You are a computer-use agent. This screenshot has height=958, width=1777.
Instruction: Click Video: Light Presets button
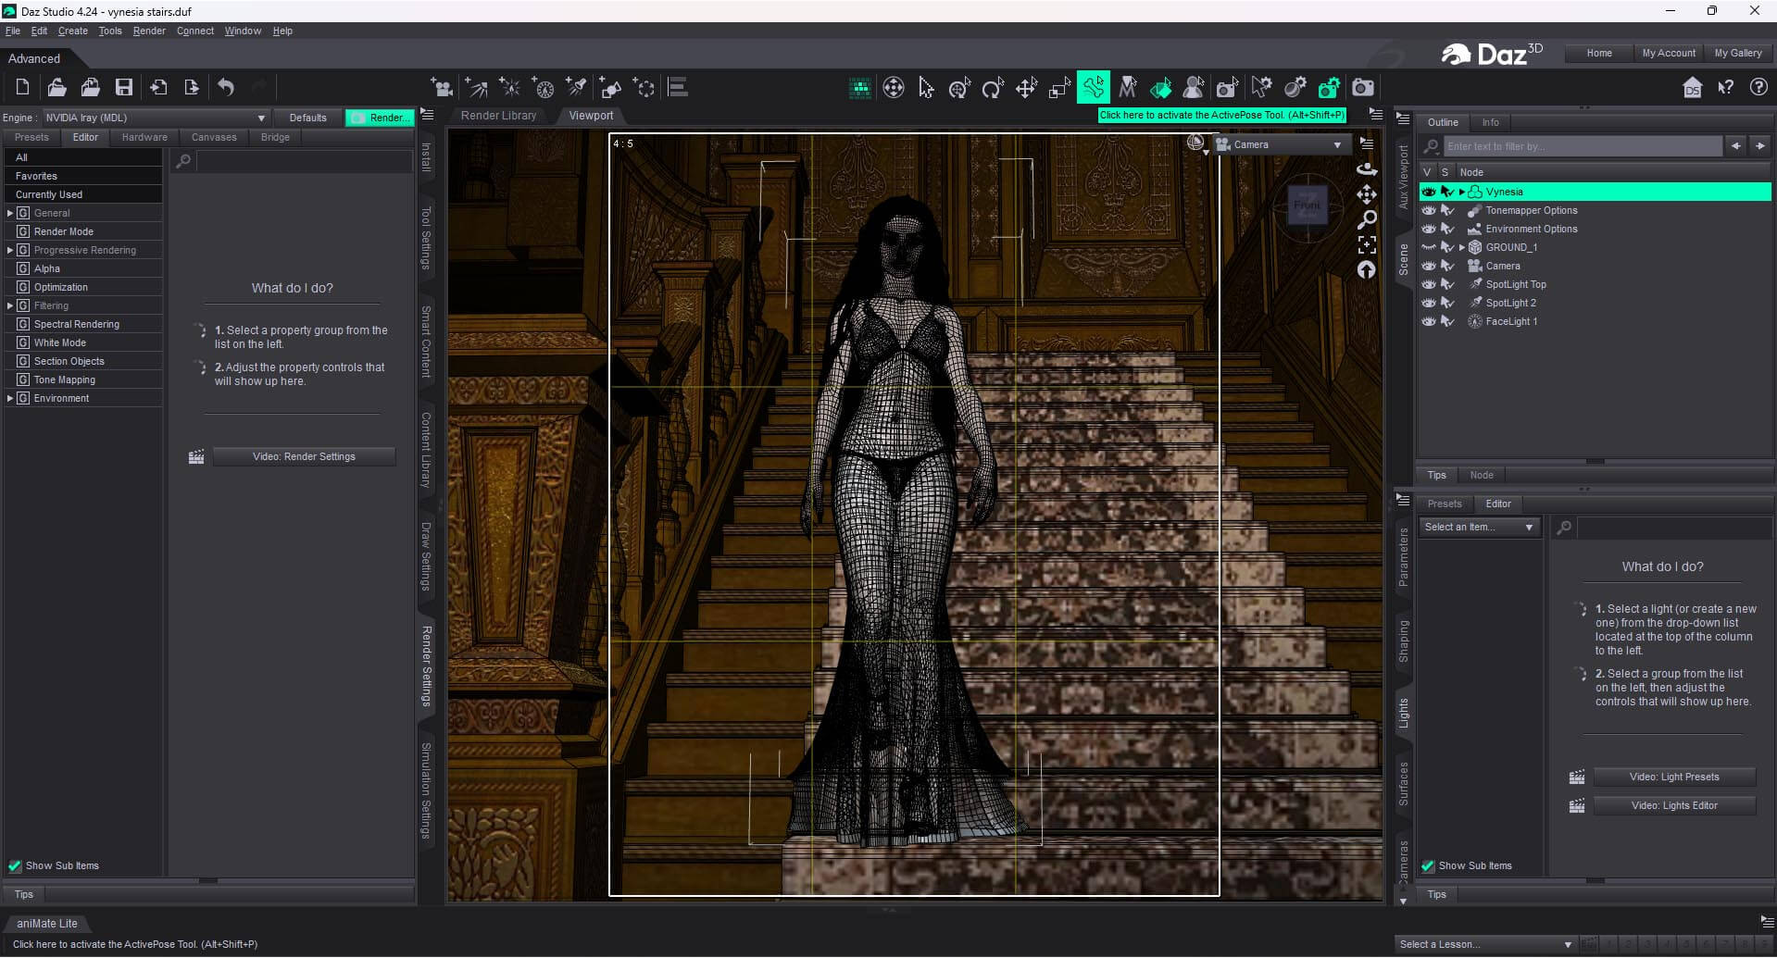1674,777
